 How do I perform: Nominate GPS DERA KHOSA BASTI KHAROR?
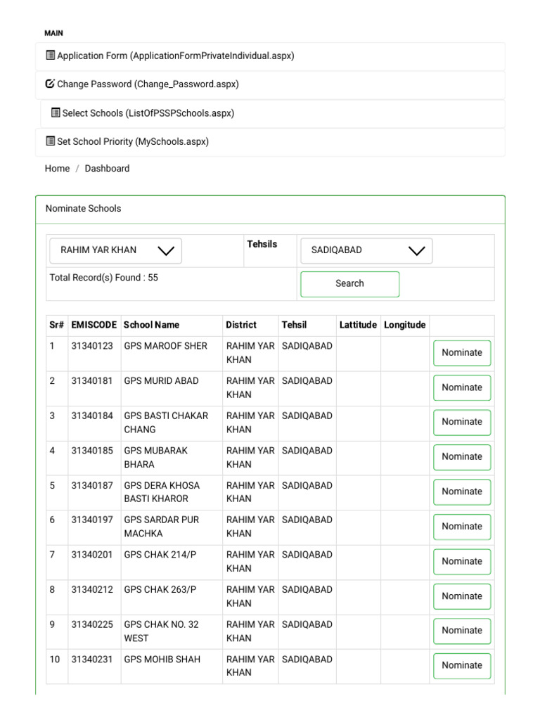coord(462,492)
